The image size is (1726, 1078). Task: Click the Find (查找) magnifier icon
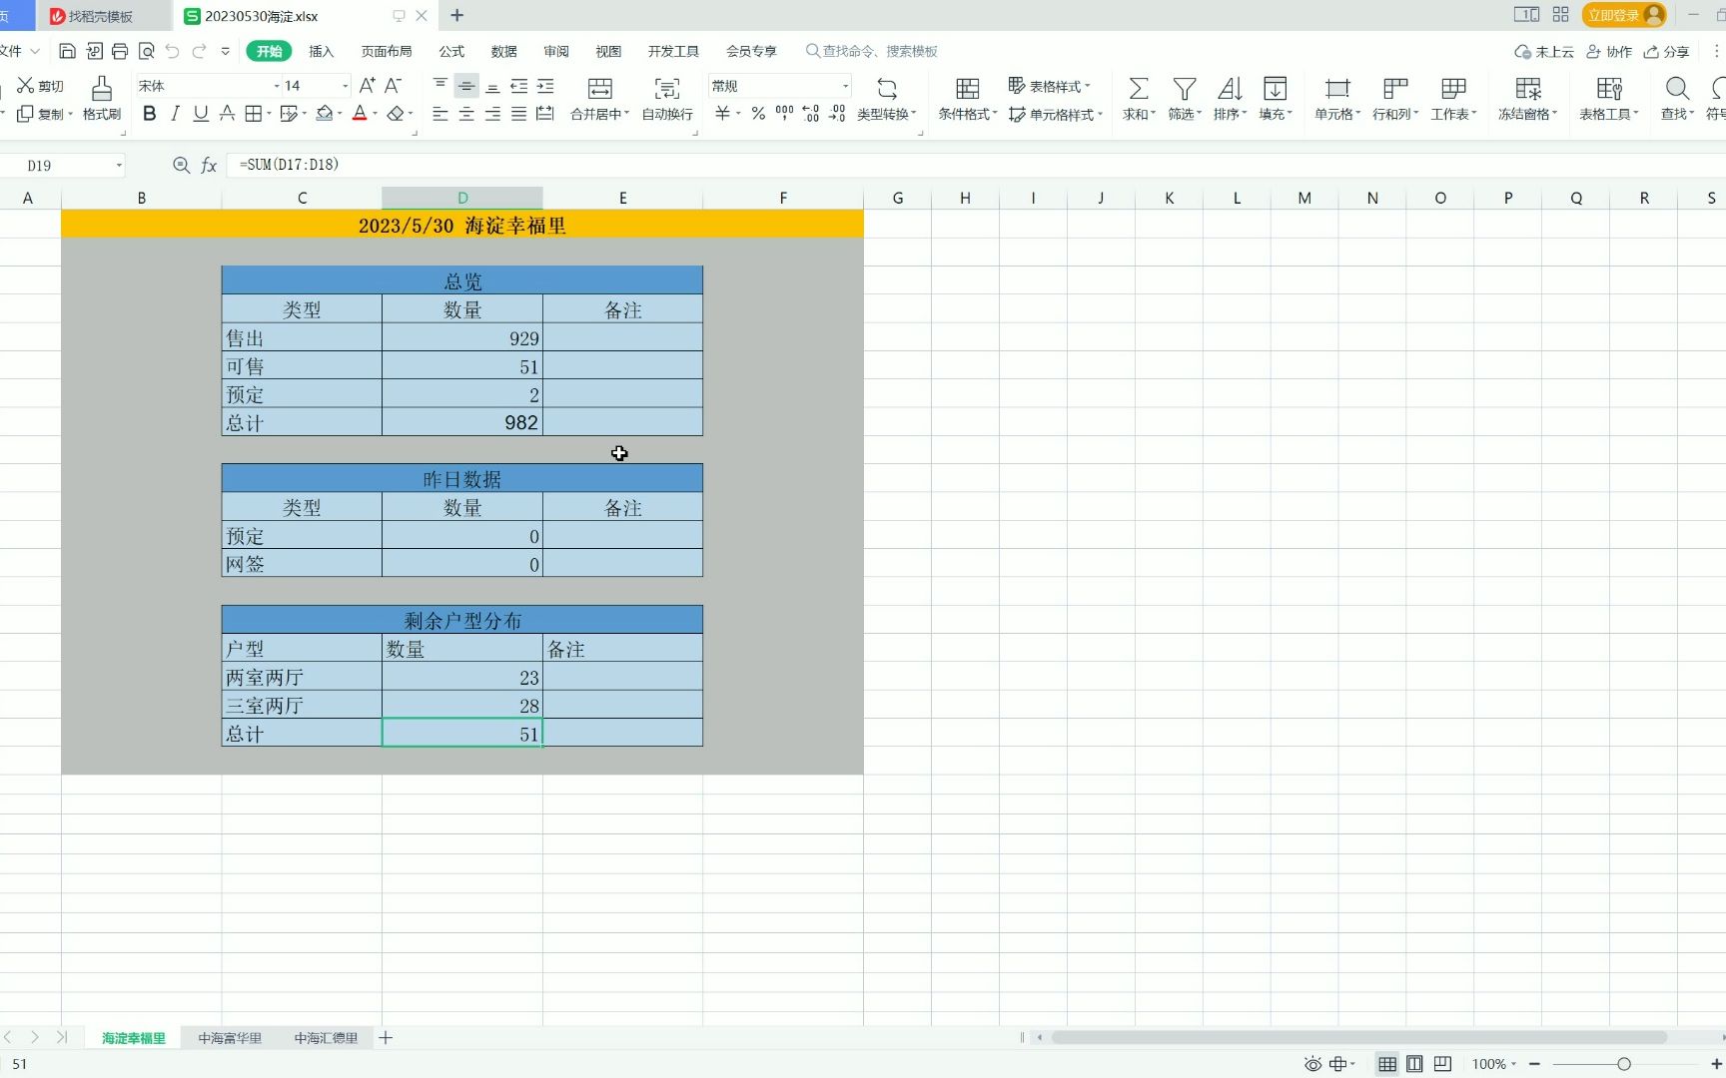click(x=1677, y=89)
